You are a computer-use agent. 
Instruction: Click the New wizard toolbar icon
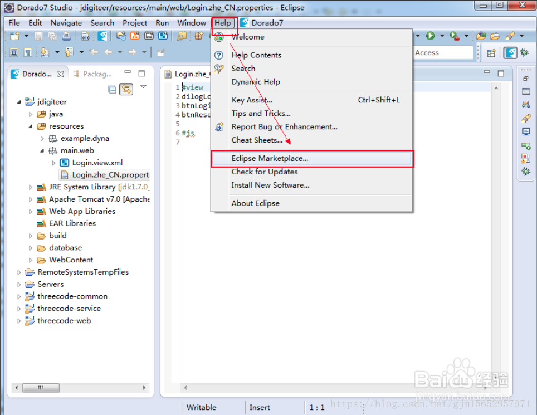(14, 36)
